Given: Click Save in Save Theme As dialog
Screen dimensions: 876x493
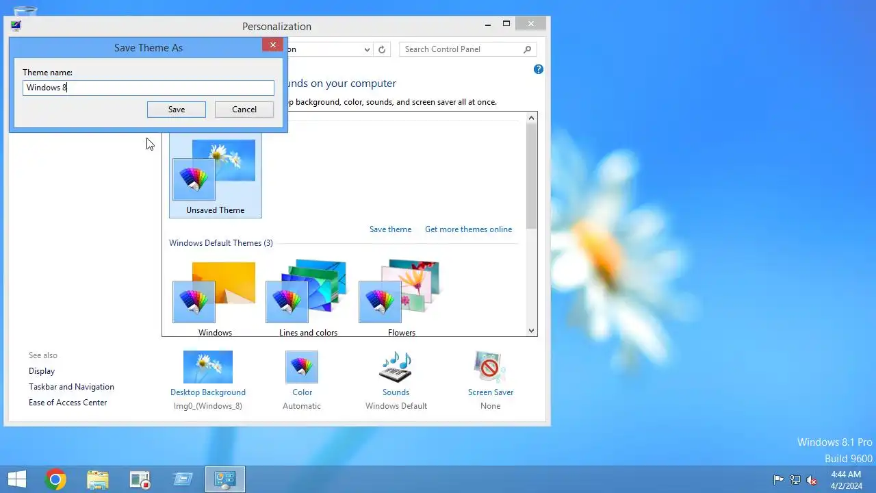Looking at the screenshot, I should (177, 110).
